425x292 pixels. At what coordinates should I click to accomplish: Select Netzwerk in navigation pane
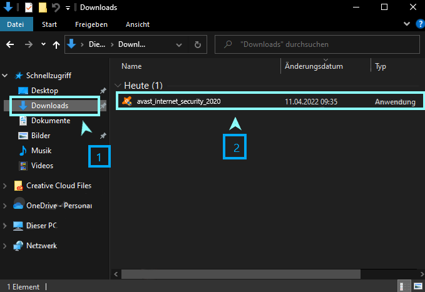pyautogui.click(x=42, y=246)
